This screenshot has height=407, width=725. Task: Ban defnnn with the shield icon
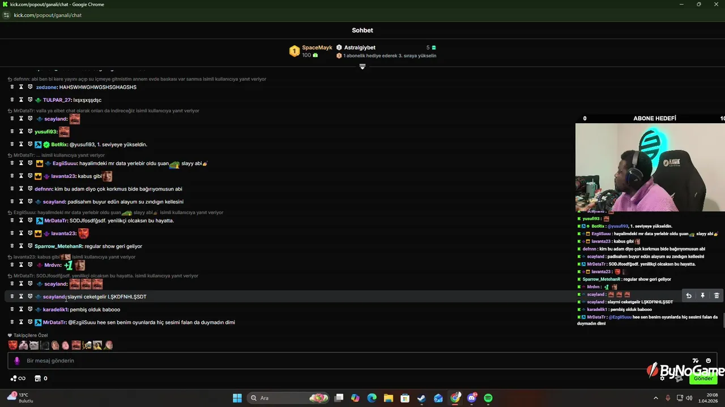(x=30, y=189)
